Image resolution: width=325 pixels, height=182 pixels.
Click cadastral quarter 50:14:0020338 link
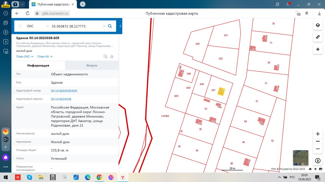click(61, 99)
